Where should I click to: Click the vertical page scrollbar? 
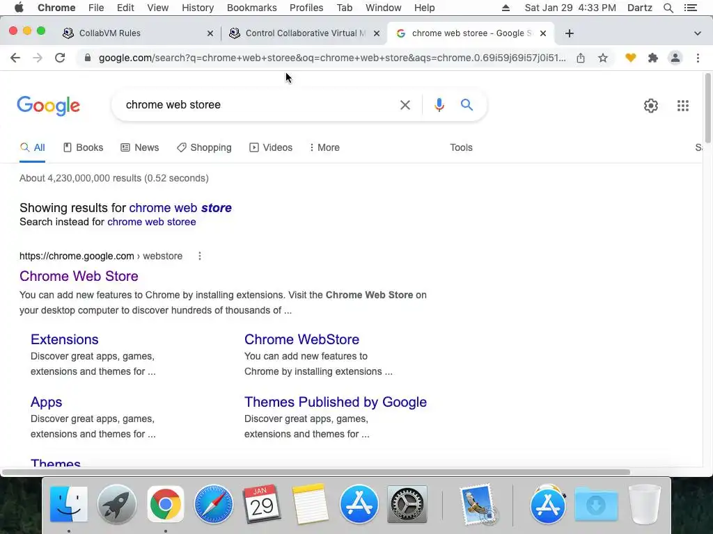(x=707, y=108)
